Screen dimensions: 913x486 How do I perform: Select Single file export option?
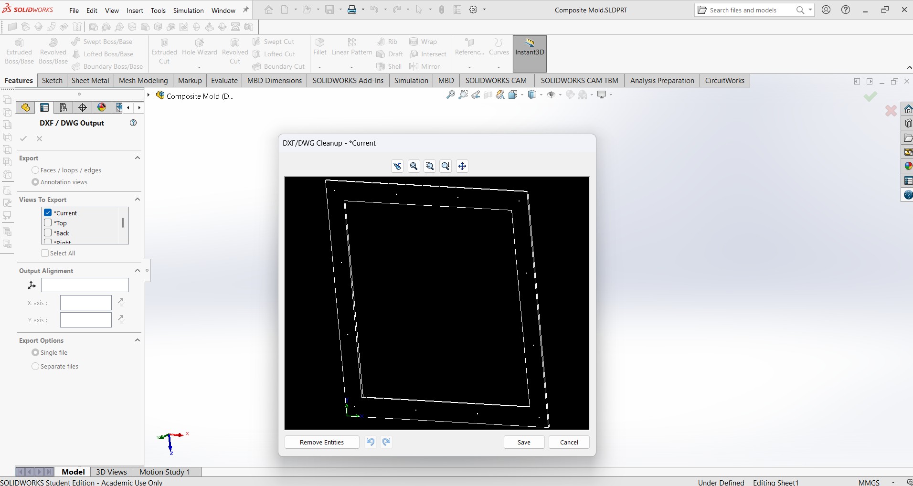click(35, 352)
